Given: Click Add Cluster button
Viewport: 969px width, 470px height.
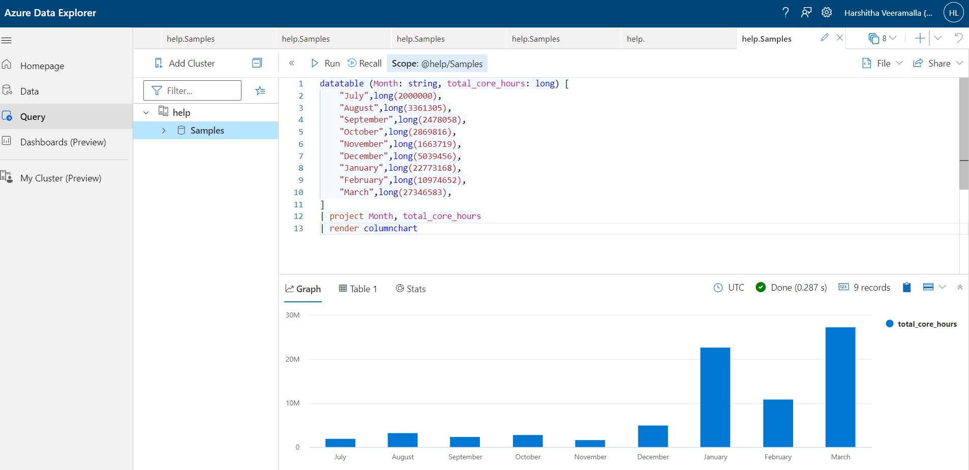Looking at the screenshot, I should click(x=185, y=63).
